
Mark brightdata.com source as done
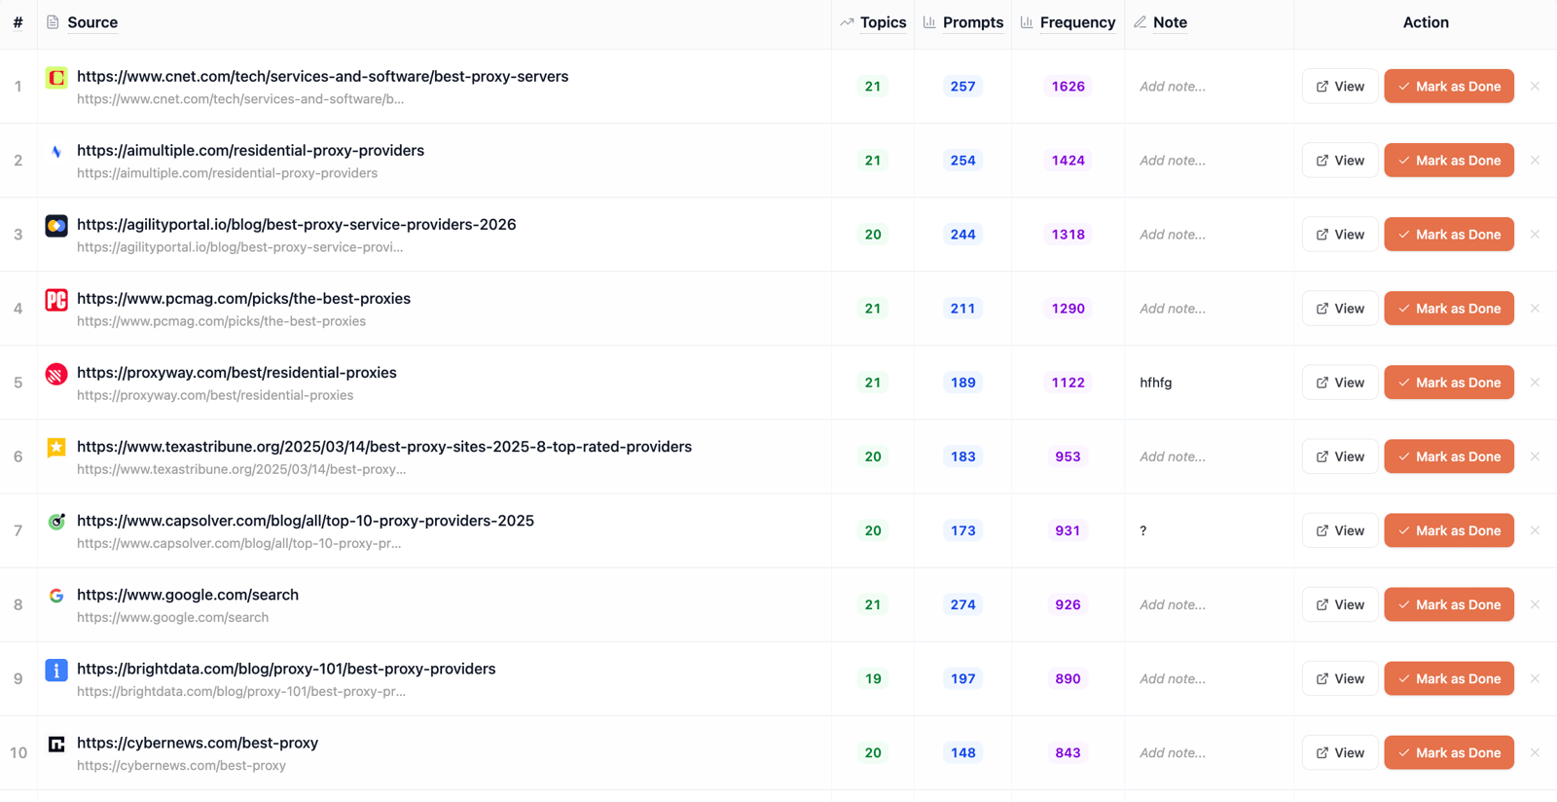[1448, 678]
